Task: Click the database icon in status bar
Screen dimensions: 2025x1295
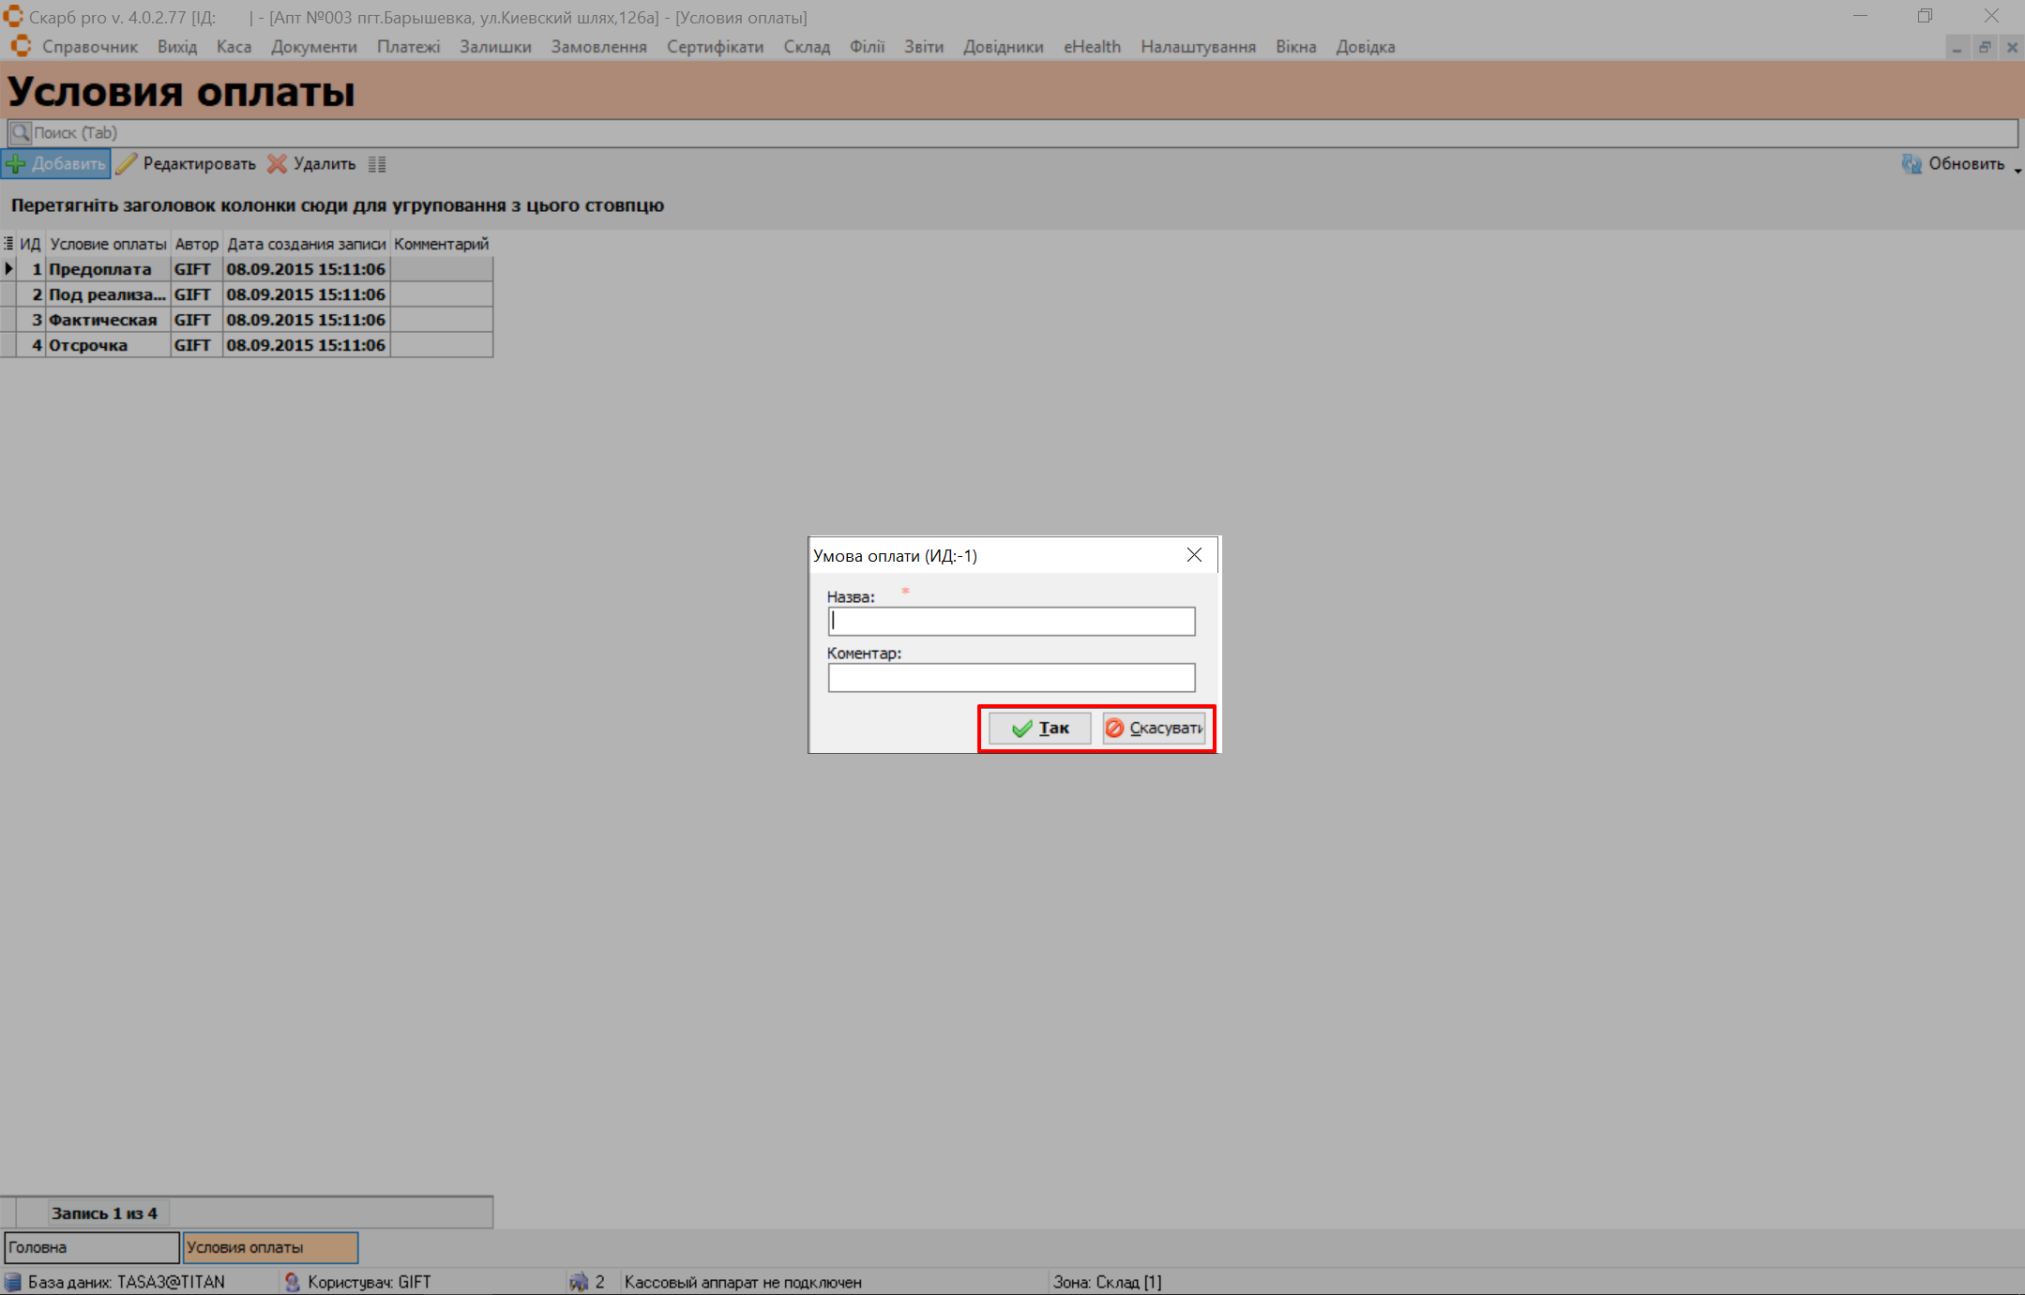Action: coord(13,1282)
